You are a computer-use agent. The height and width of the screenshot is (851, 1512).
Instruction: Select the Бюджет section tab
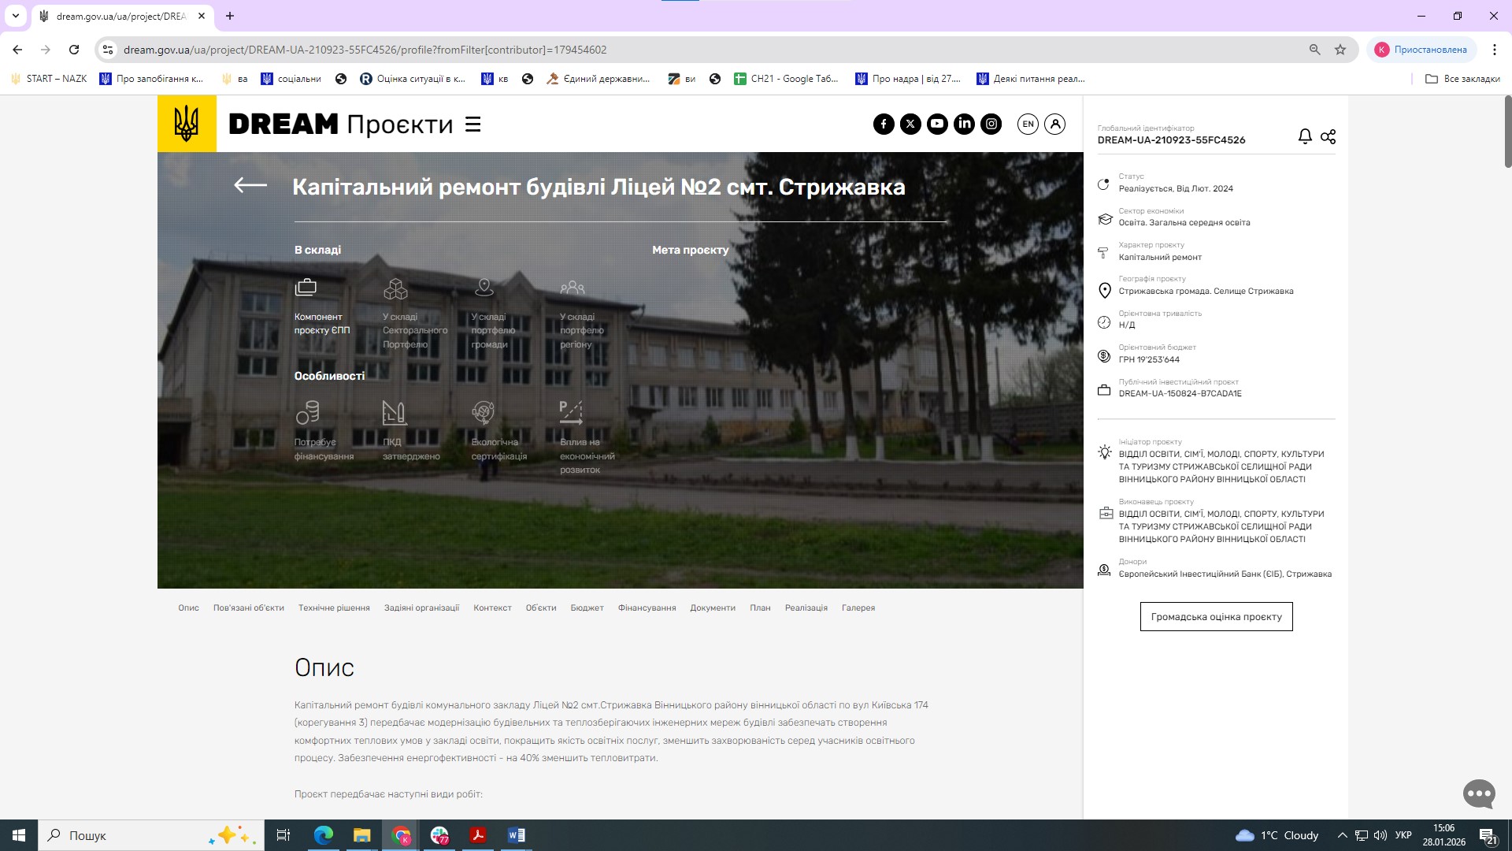pos(587,608)
